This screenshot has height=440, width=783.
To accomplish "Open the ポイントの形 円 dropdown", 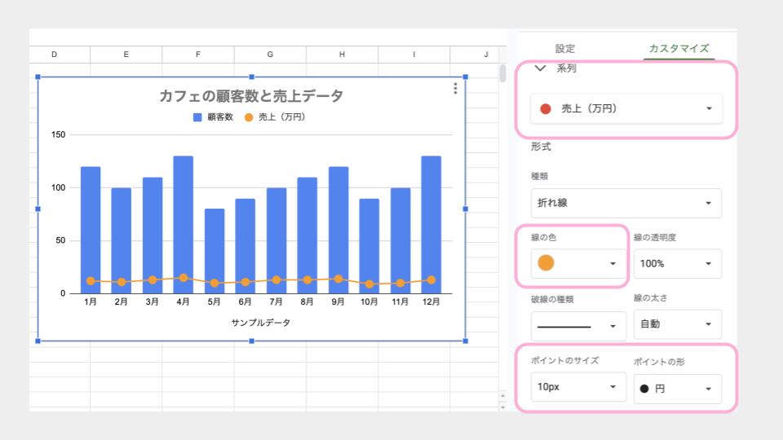I will point(677,389).
